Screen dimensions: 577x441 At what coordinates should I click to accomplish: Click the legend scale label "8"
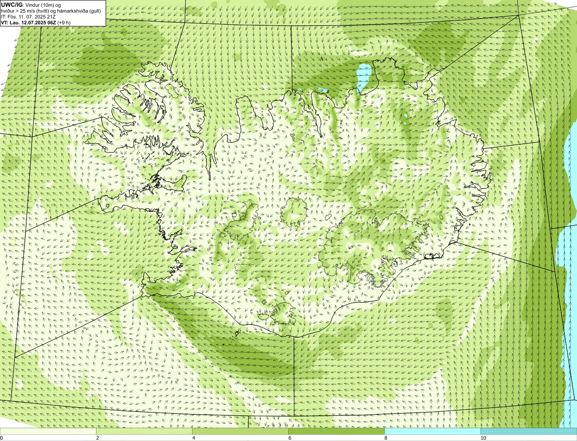click(x=385, y=438)
